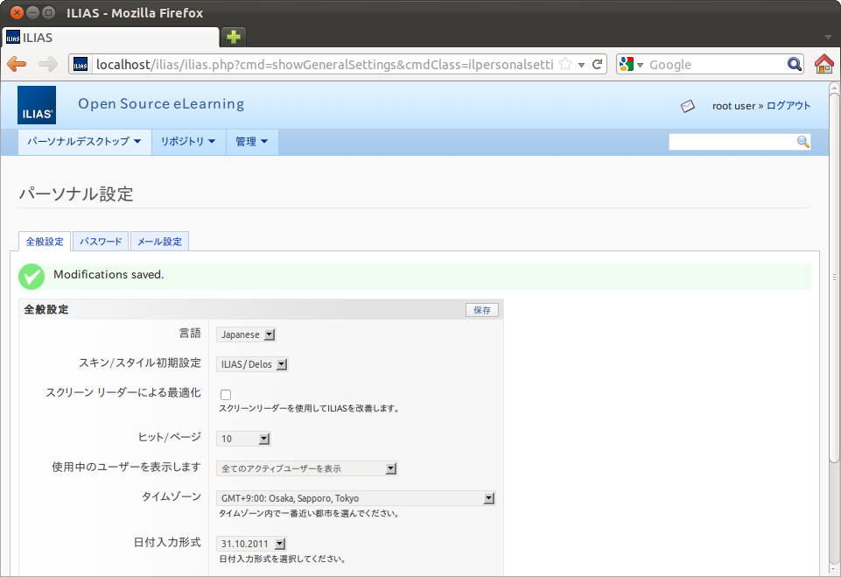
Task: Open the リポジトリ menu
Action: pyautogui.click(x=187, y=142)
